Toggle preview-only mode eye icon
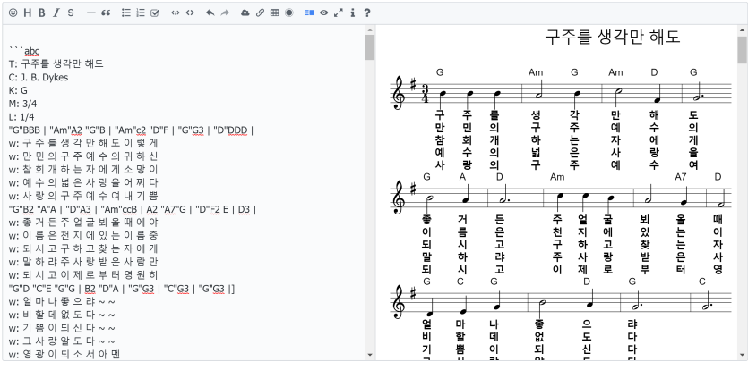 coord(324,13)
